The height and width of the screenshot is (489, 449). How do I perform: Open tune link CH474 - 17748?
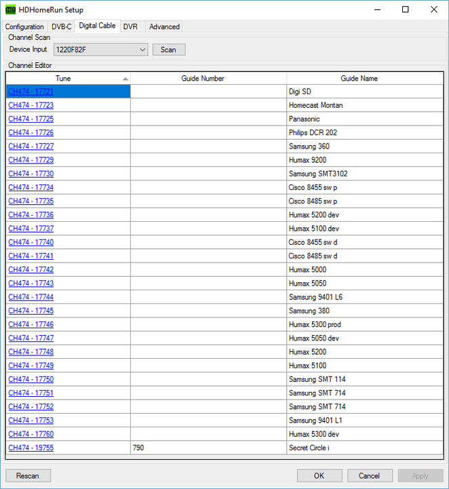point(31,352)
